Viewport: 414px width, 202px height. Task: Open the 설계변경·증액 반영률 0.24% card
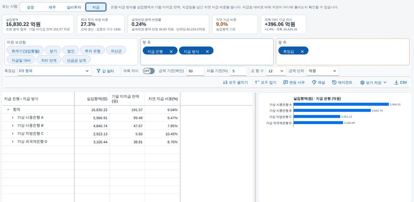click(x=168, y=24)
